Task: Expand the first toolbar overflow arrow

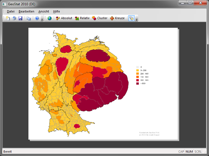Action: coord(42,20)
